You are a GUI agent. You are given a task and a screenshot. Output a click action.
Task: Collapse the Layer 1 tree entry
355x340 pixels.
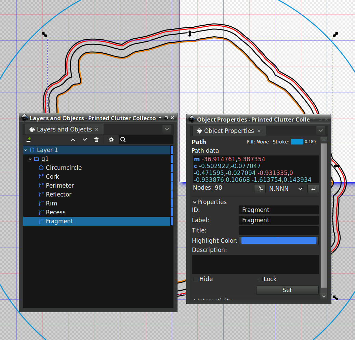click(25, 150)
